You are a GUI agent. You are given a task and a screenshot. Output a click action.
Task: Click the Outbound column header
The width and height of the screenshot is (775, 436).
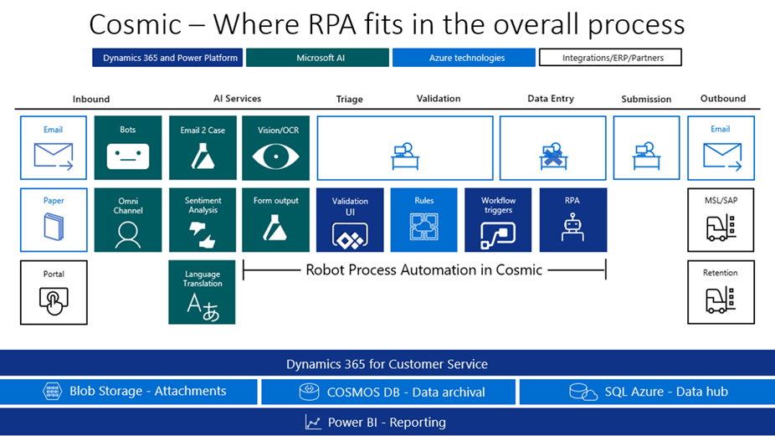click(722, 99)
